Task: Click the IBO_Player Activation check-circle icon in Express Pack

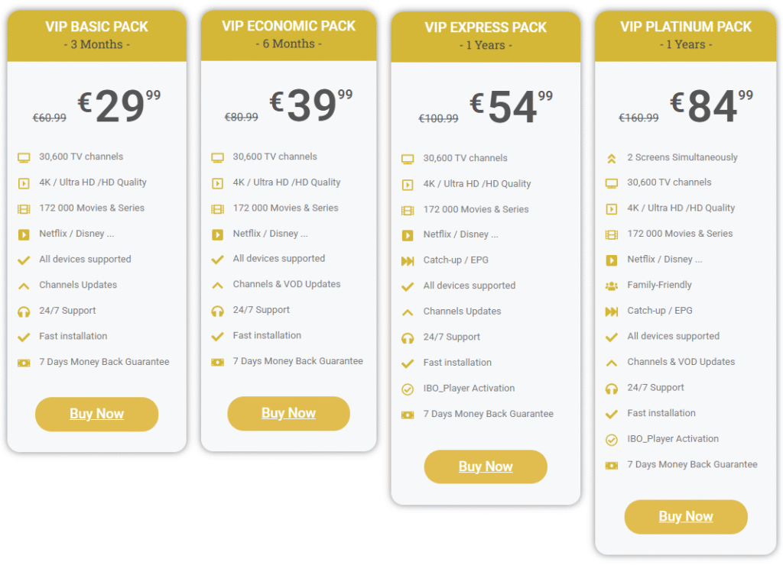Action: [x=408, y=388]
